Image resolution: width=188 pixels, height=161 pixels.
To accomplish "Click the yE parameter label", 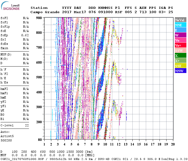I will pos(2,111).
